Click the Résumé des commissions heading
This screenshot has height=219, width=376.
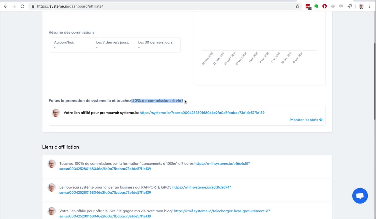[71, 32]
